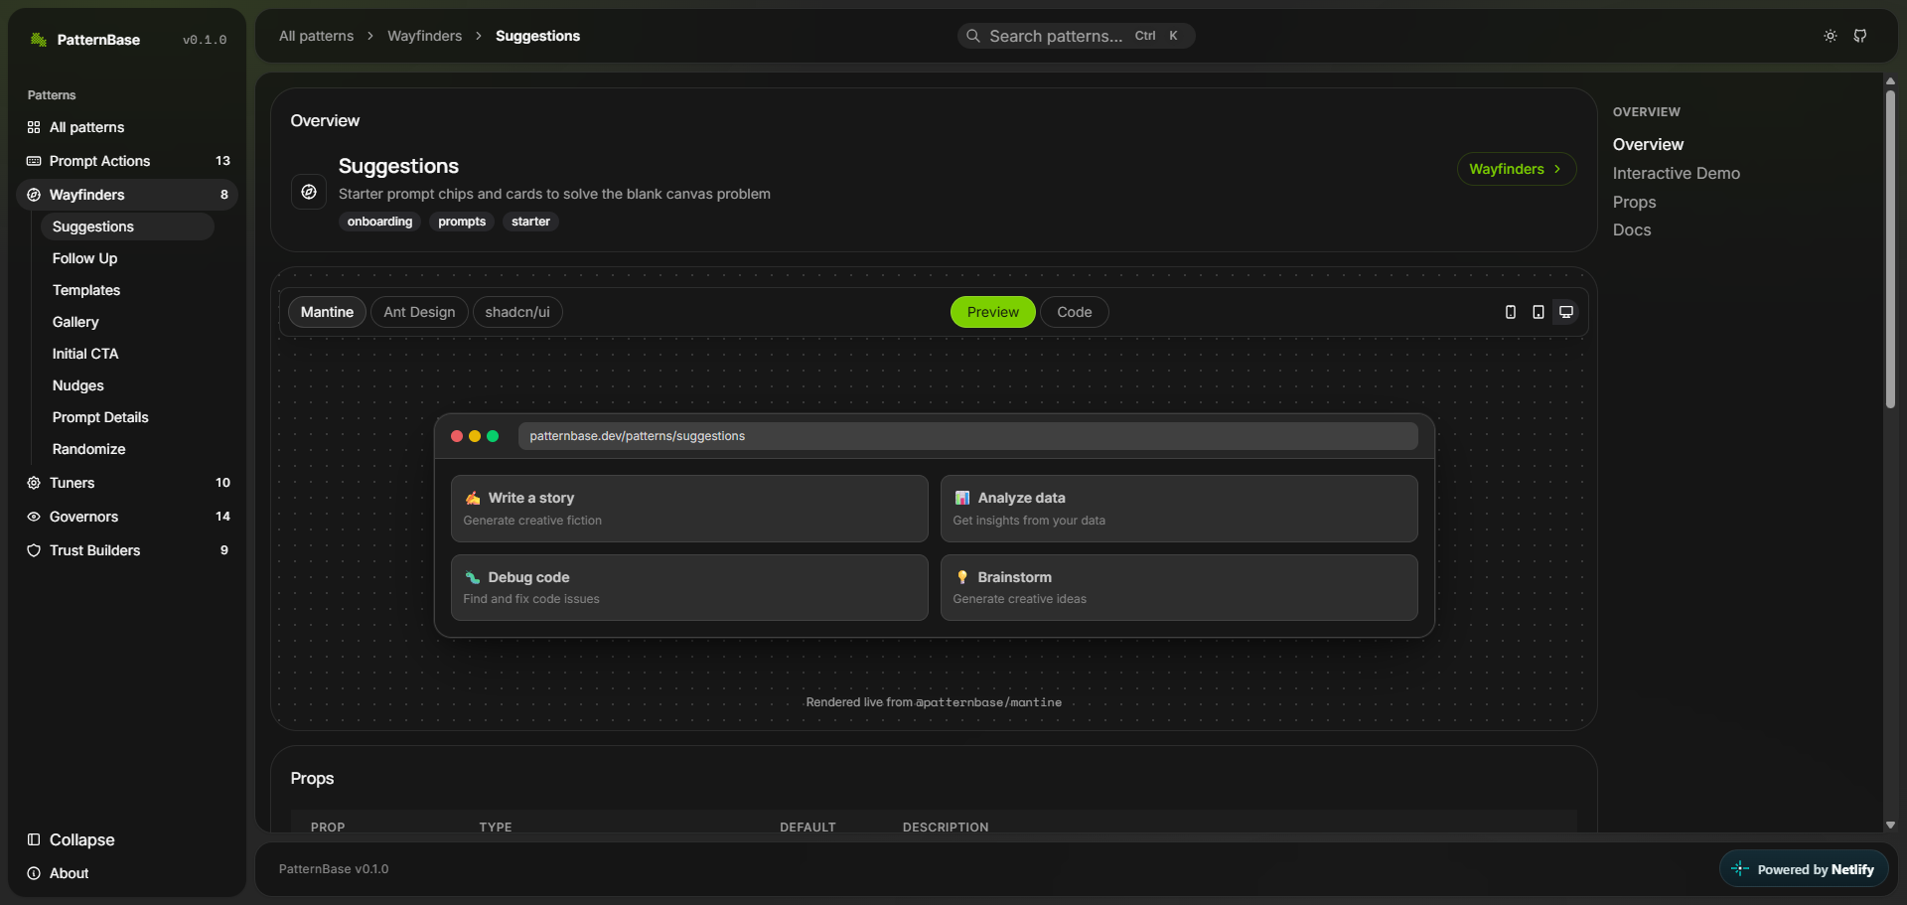Click the green window dot in preview
This screenshot has width=1907, height=905.
[x=493, y=436]
